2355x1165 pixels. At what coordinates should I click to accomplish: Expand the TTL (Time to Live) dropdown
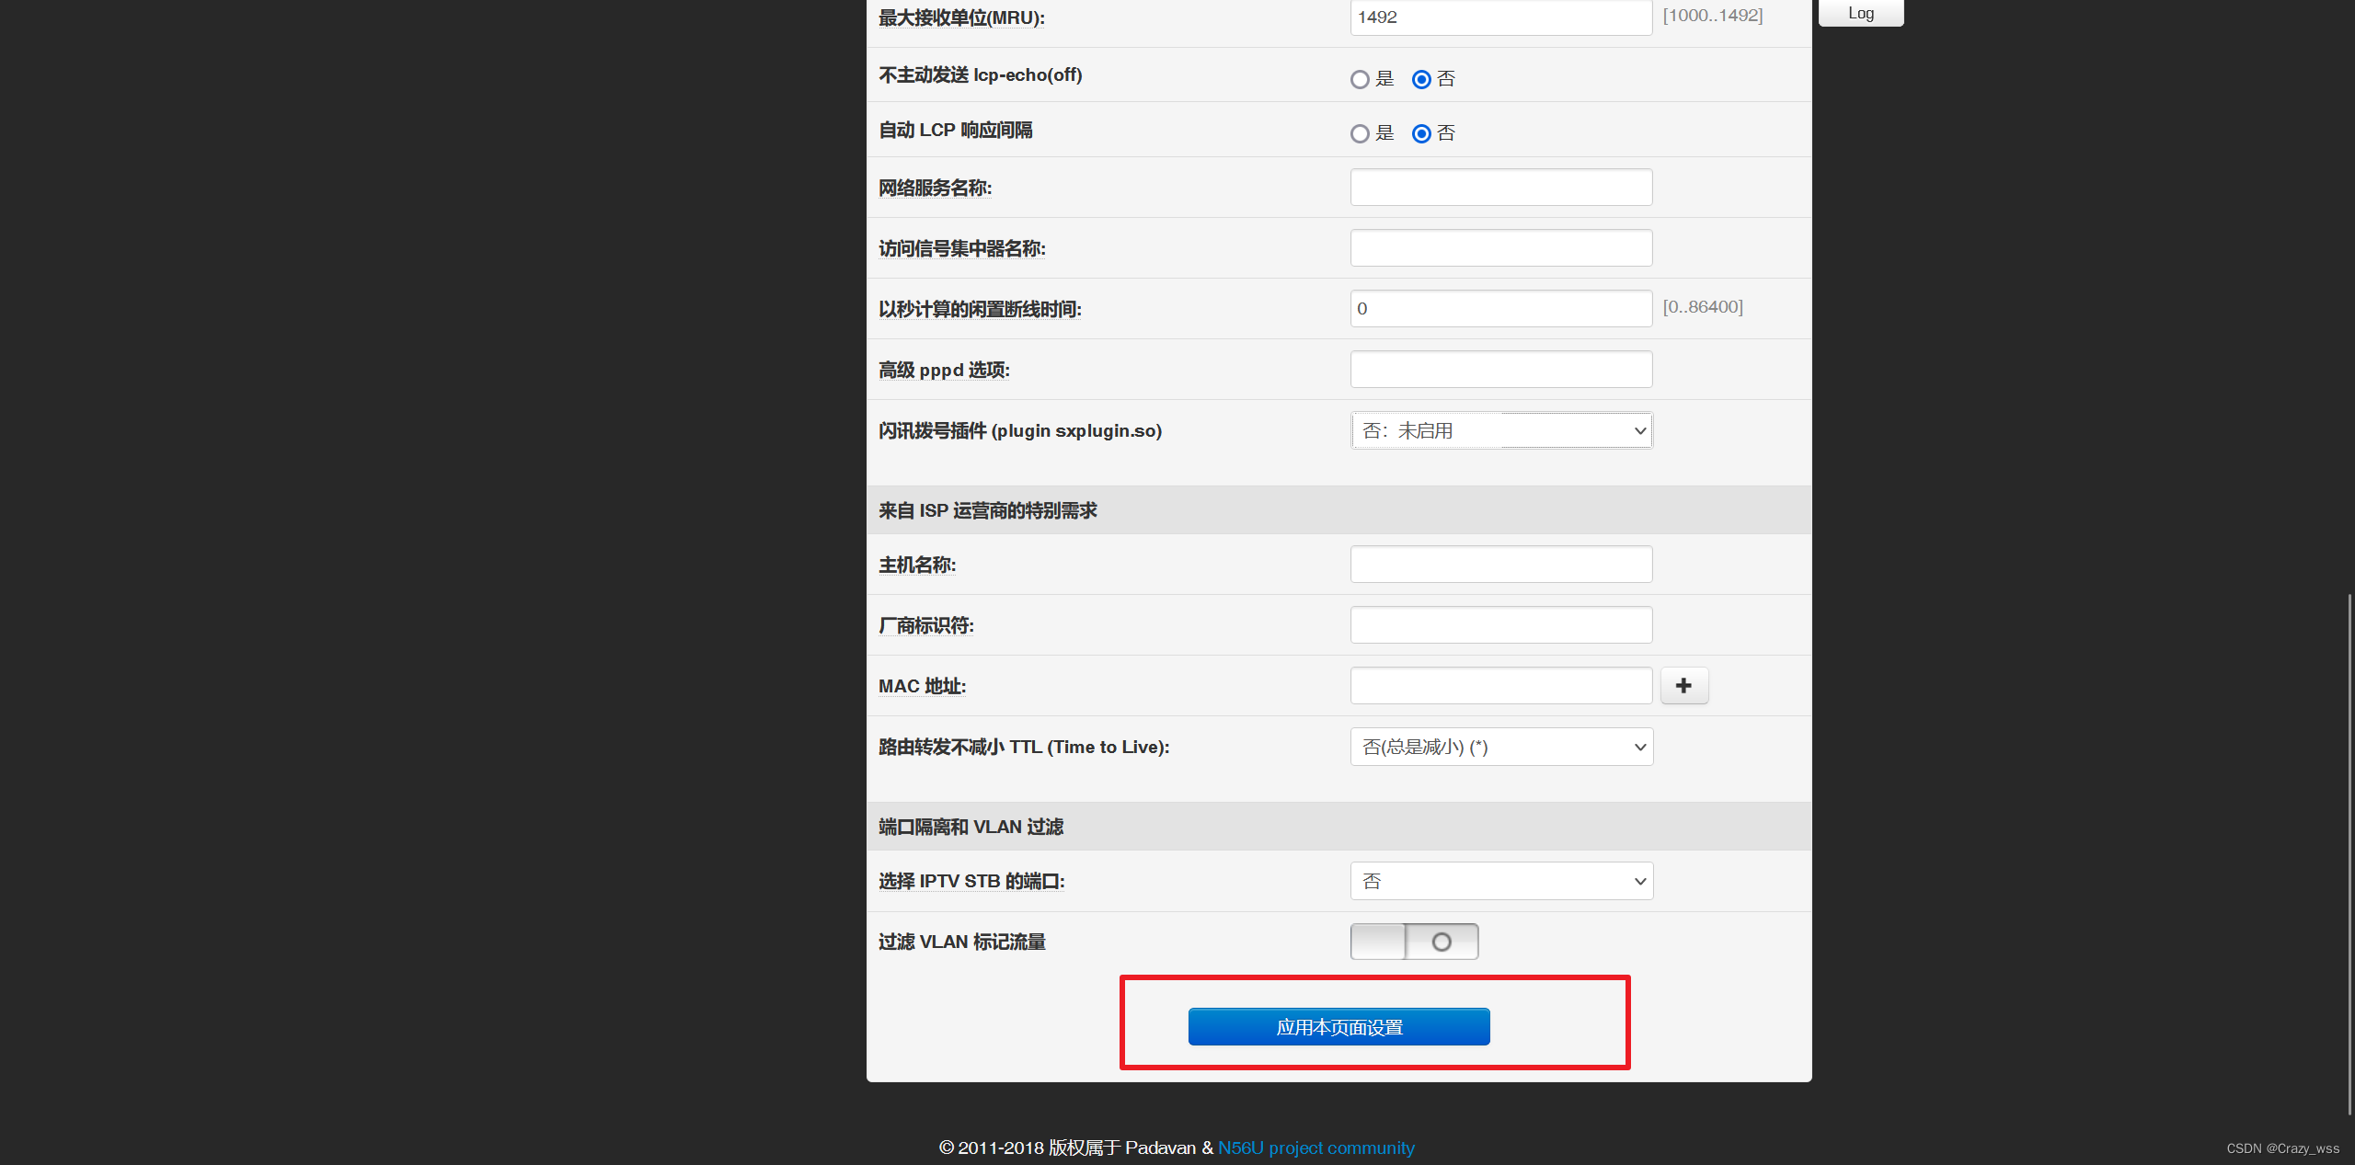[x=1501, y=747]
